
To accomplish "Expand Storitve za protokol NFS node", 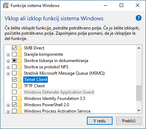I will pyautogui.click(x=8, y=67).
